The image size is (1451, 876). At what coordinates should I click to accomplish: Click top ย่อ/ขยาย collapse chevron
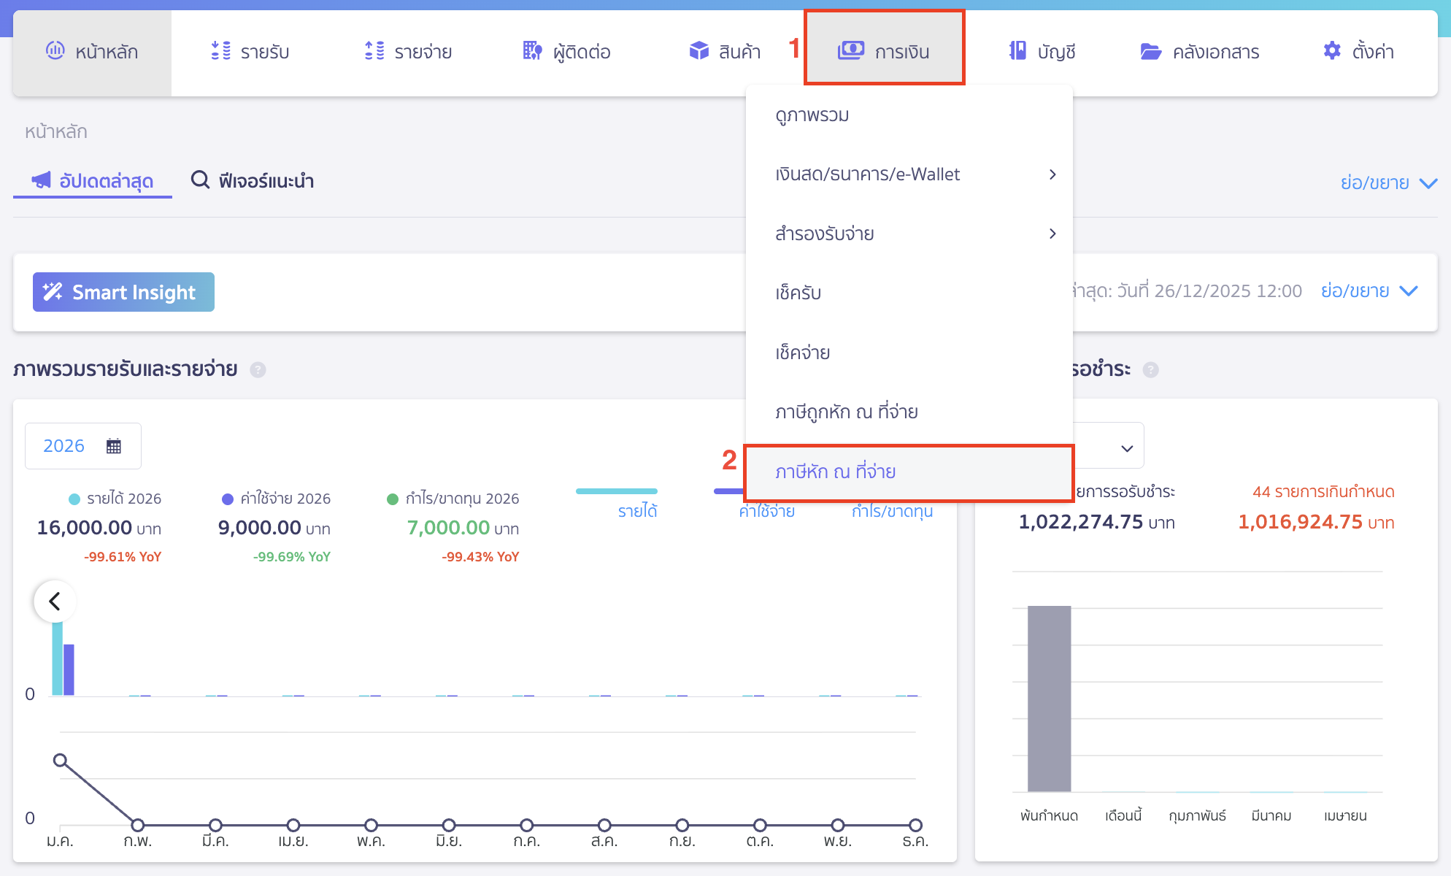(1428, 182)
